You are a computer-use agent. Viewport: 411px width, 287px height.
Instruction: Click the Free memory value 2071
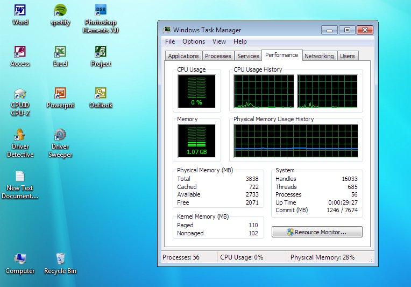coord(252,202)
